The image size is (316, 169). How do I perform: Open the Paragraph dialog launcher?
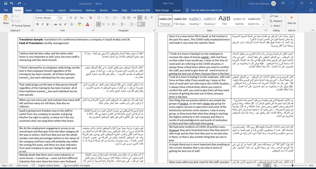154,30
